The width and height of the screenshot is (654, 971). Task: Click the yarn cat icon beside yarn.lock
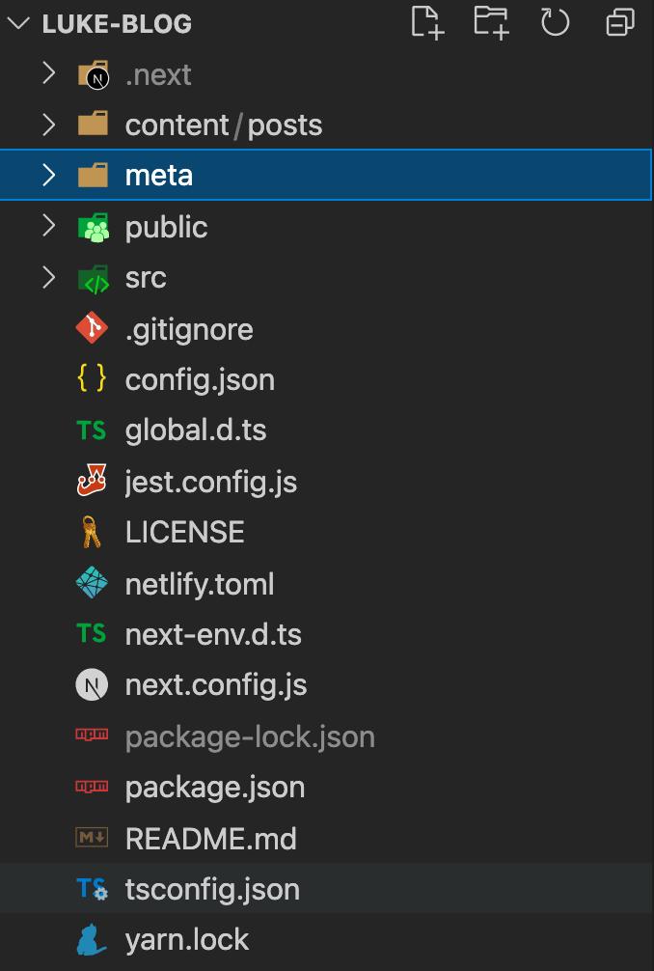click(x=92, y=939)
